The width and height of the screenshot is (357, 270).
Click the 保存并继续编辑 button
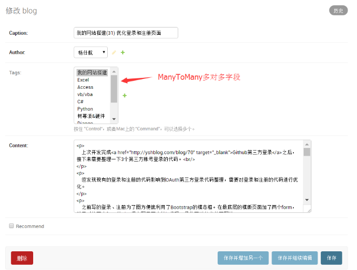[294, 258]
